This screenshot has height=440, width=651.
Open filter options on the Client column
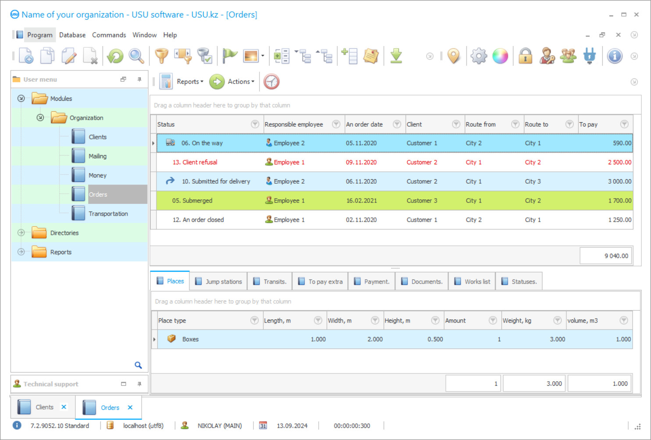(455, 124)
